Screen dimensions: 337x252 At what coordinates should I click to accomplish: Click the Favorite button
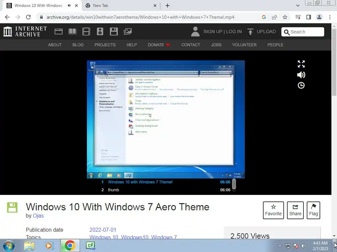click(273, 210)
